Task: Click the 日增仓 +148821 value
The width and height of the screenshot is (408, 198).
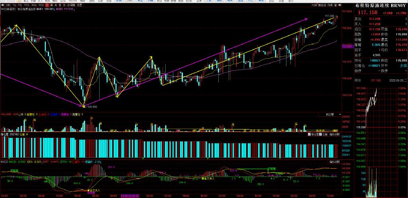Action: (x=375, y=66)
